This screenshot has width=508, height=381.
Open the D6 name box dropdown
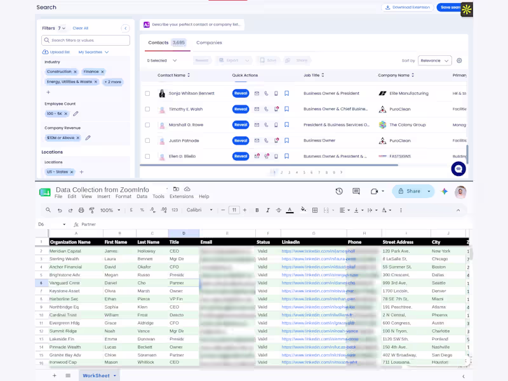[x=64, y=224]
